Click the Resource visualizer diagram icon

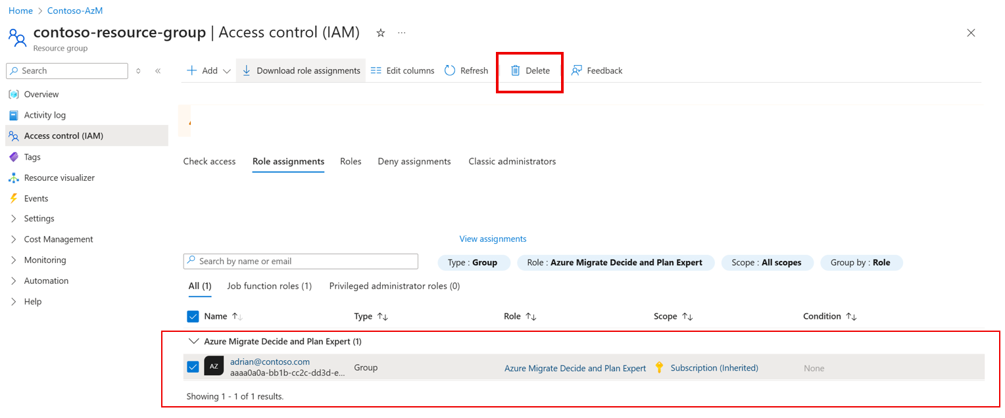(x=14, y=177)
